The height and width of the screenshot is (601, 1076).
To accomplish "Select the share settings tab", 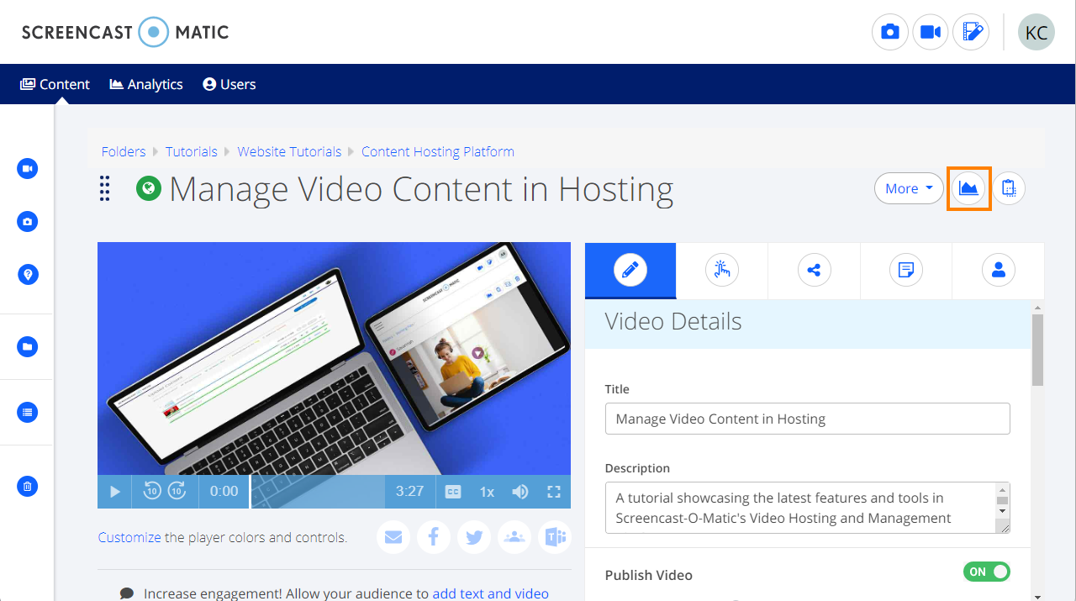I will point(814,271).
